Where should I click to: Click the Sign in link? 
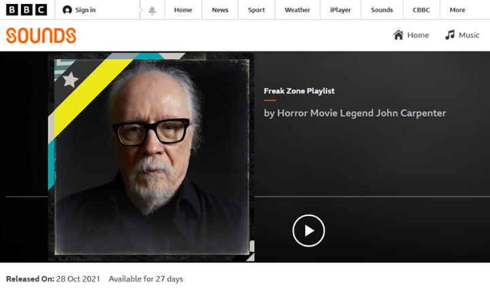click(85, 10)
